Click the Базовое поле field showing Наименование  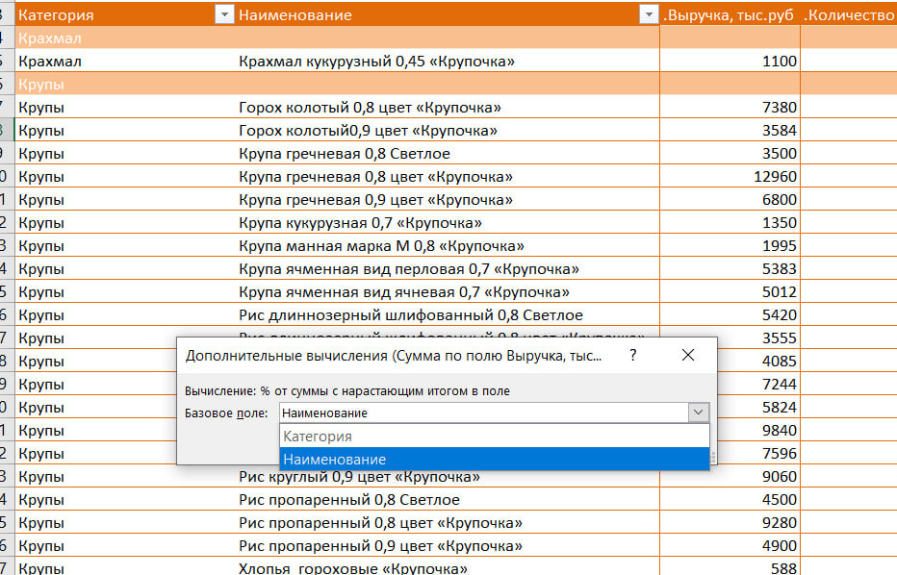484,412
